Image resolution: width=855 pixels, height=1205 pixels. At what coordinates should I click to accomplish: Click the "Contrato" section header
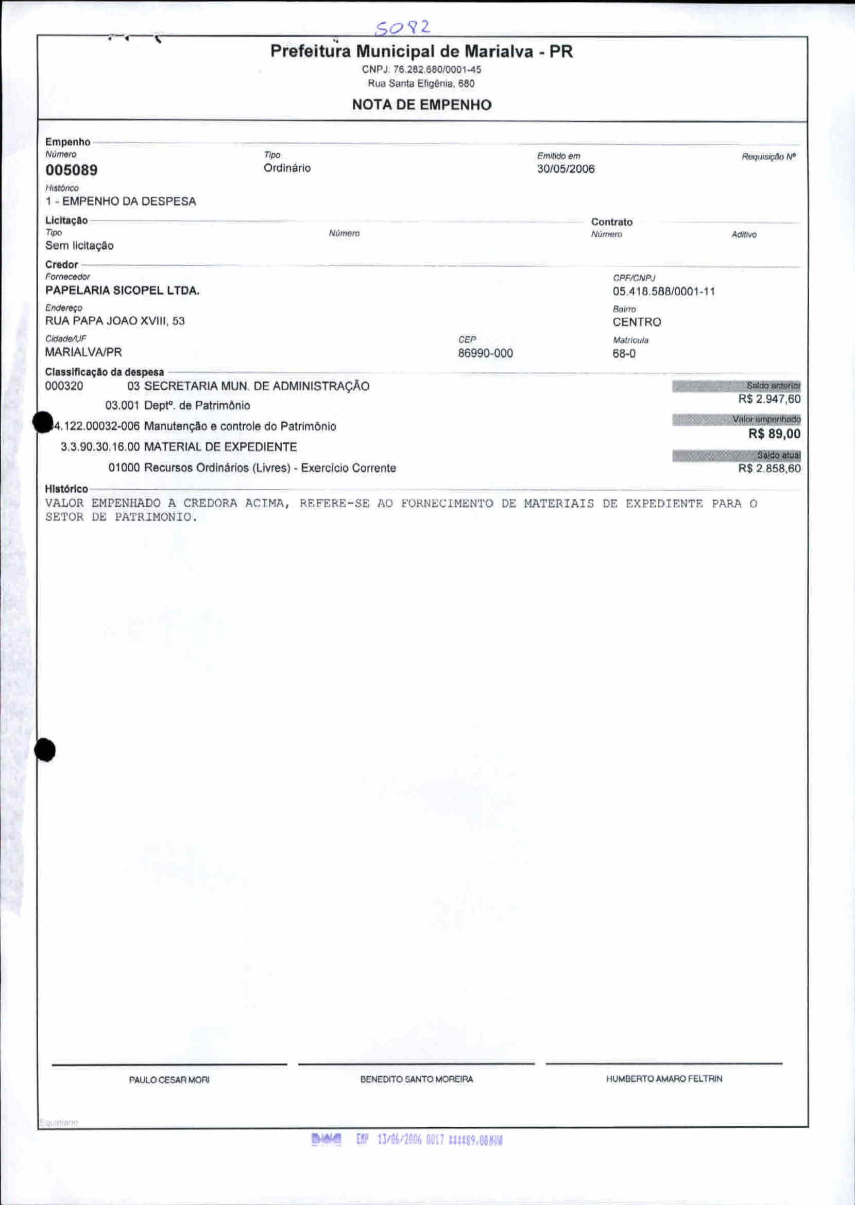pyautogui.click(x=612, y=222)
